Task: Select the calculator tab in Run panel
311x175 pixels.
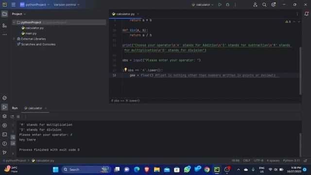Action: coord(35,108)
